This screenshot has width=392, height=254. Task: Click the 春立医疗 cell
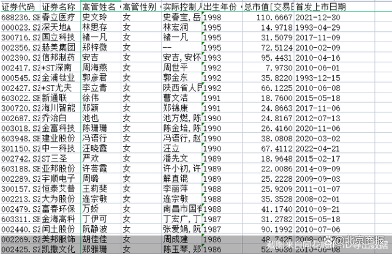pyautogui.click(x=60, y=17)
